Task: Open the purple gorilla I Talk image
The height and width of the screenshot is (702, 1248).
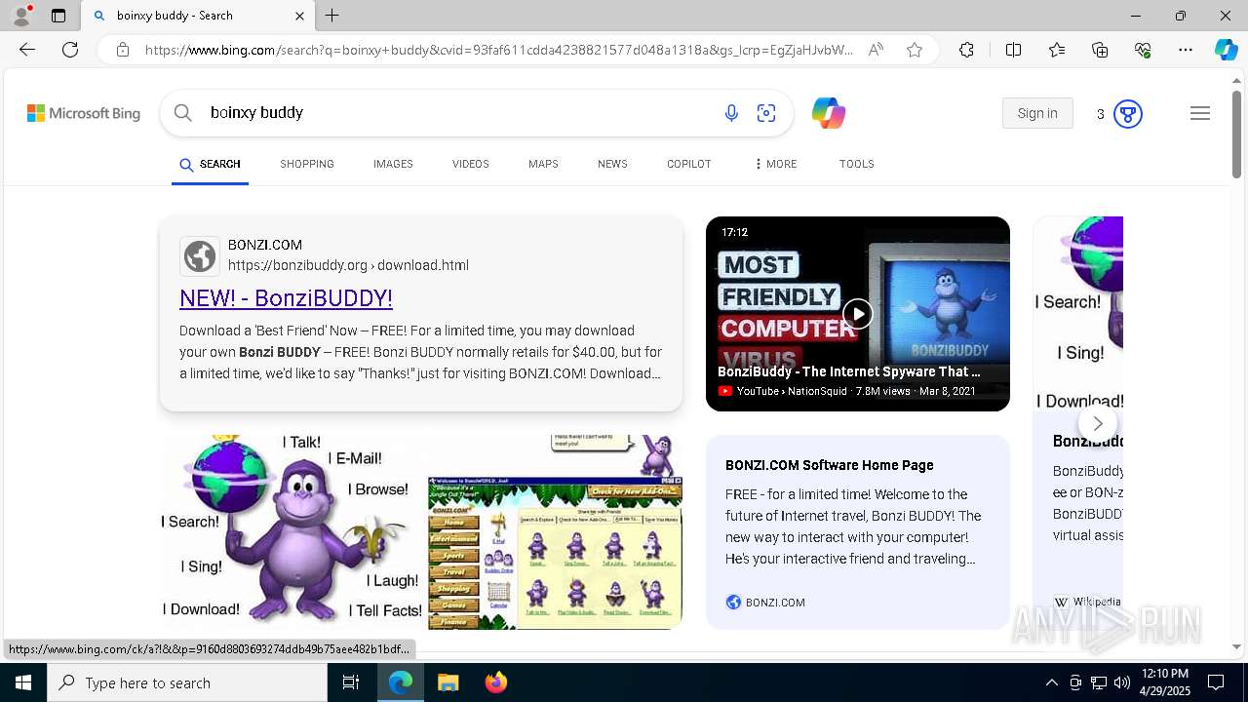Action: [292, 530]
